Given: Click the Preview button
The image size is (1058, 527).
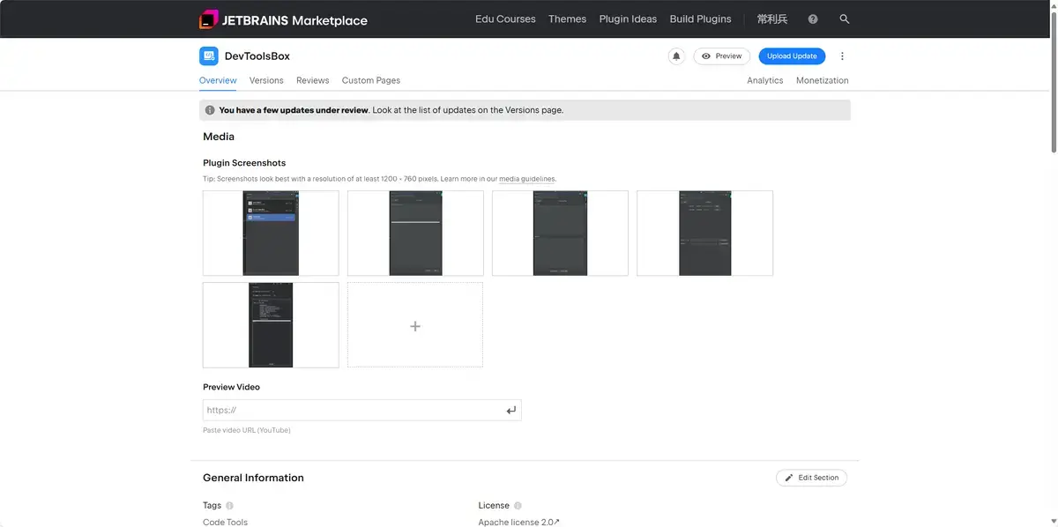Looking at the screenshot, I should tap(721, 56).
